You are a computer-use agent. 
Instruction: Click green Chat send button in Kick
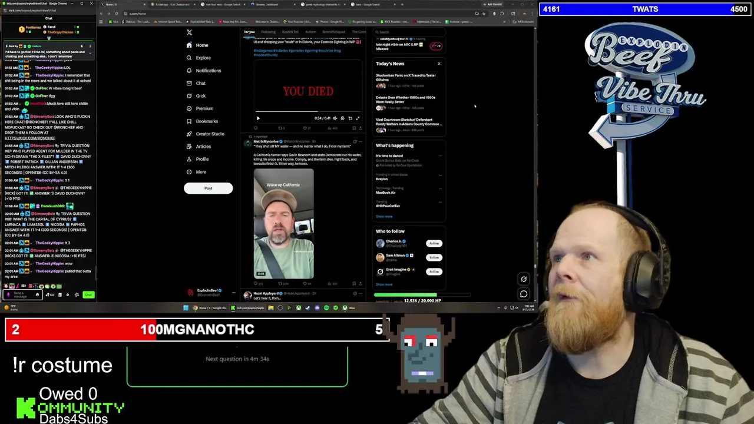click(88, 294)
